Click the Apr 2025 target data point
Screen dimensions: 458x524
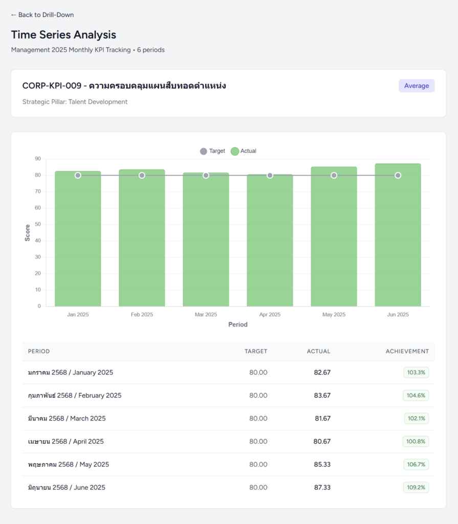point(270,176)
